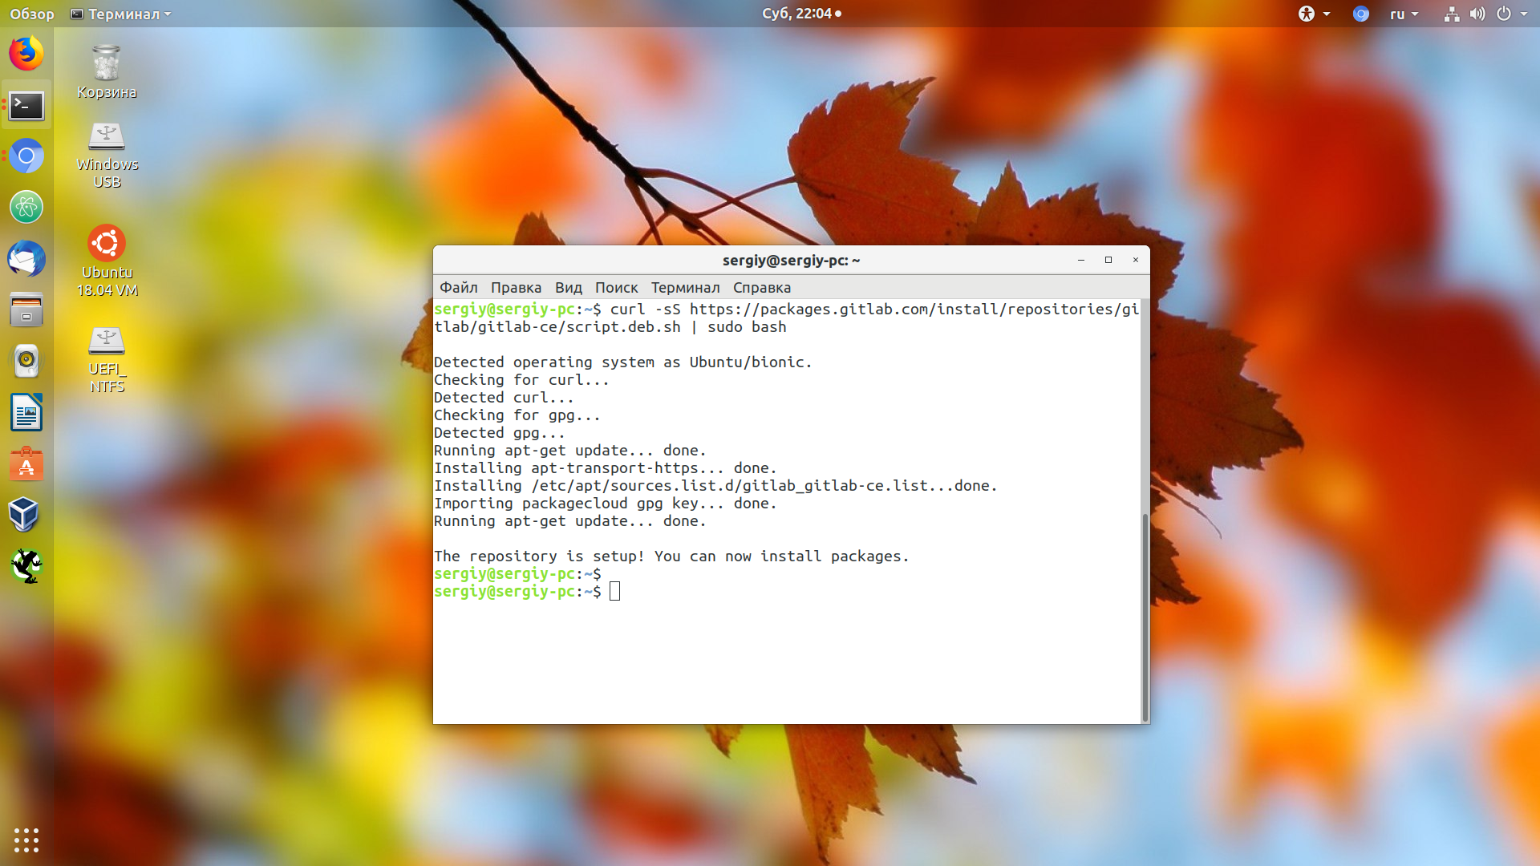The height and width of the screenshot is (866, 1540).
Task: Click the terminal vertical scrollbar
Action: (1145, 617)
